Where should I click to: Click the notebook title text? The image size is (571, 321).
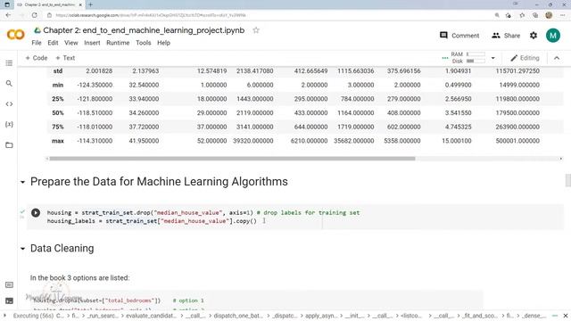pyautogui.click(x=144, y=30)
